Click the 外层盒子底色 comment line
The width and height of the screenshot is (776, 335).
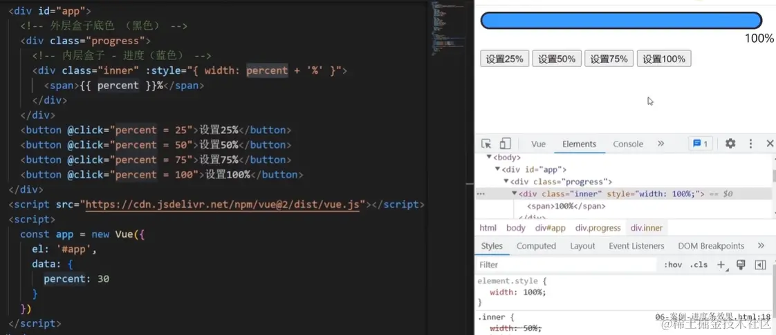(104, 26)
